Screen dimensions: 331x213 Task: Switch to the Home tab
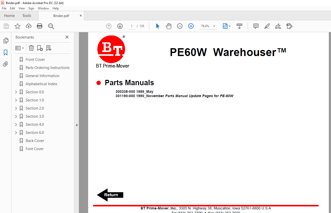pyautogui.click(x=9, y=15)
